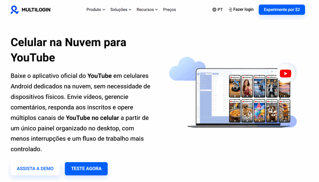319x182 pixels.
Task: Expand the Recursos chevron arrow
Action: tap(156, 10)
